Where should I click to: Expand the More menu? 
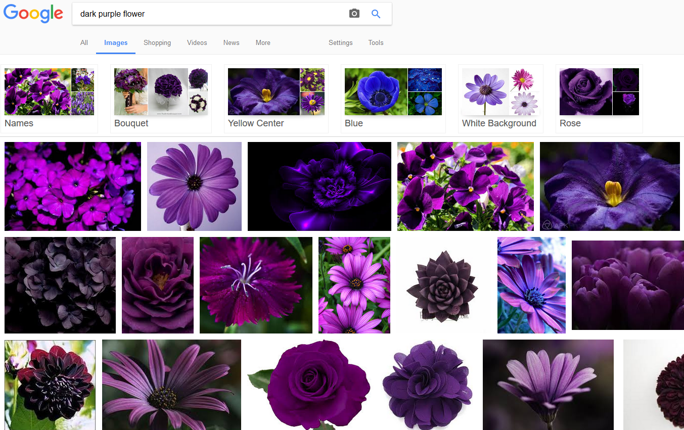(x=263, y=42)
